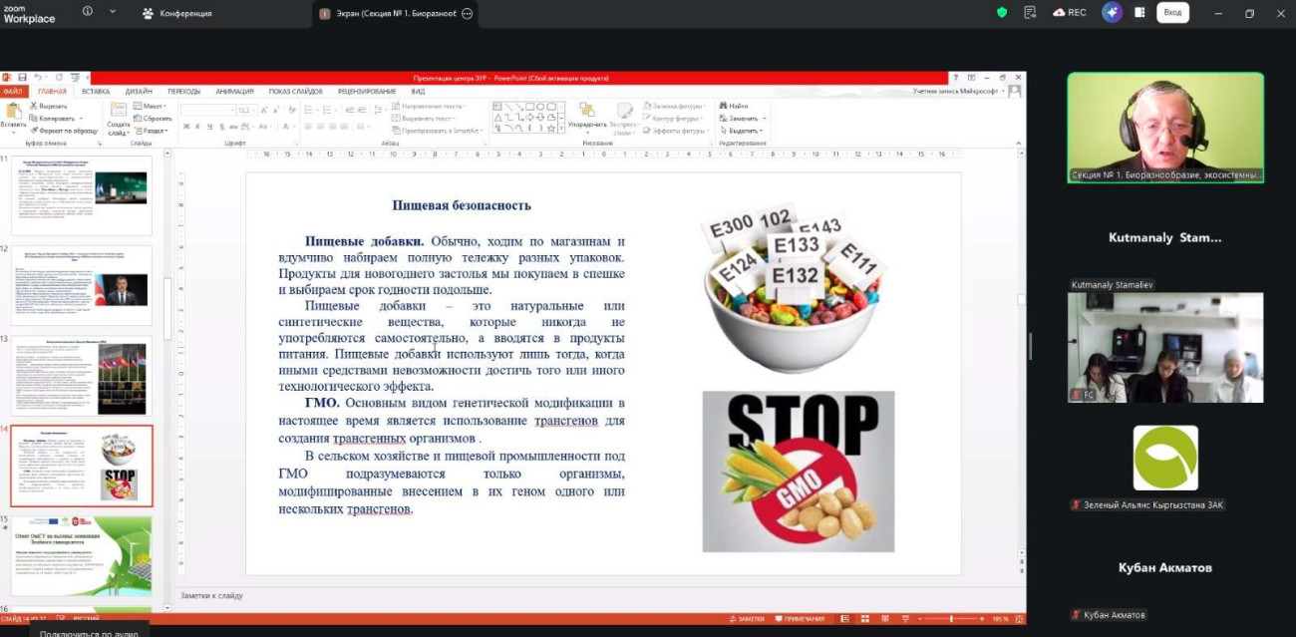1296x637 pixels.
Task: Adjust the zoom slider in status bar
Action: [x=949, y=619]
